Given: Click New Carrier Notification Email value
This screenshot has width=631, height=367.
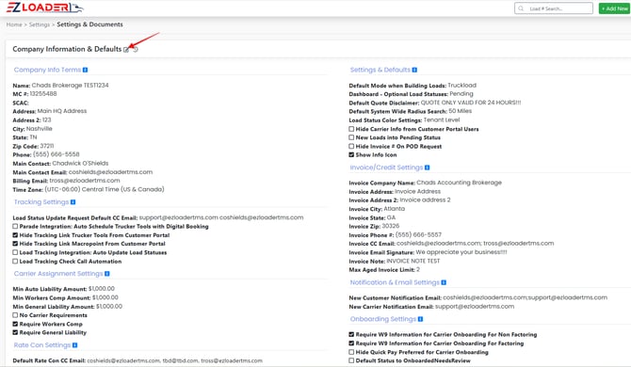Looking at the screenshot, I should 475,306.
